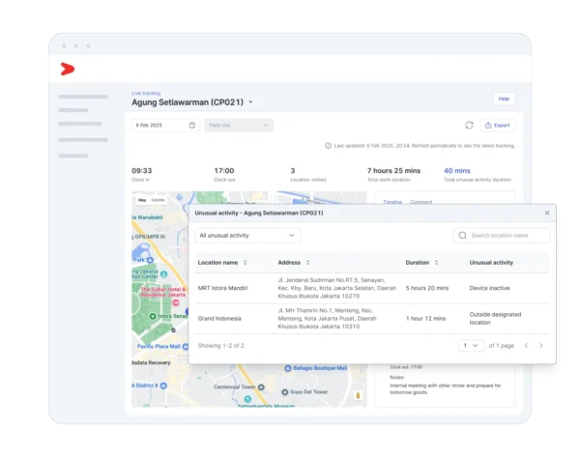Click the Showing 1-2 of 2 text

click(x=220, y=345)
